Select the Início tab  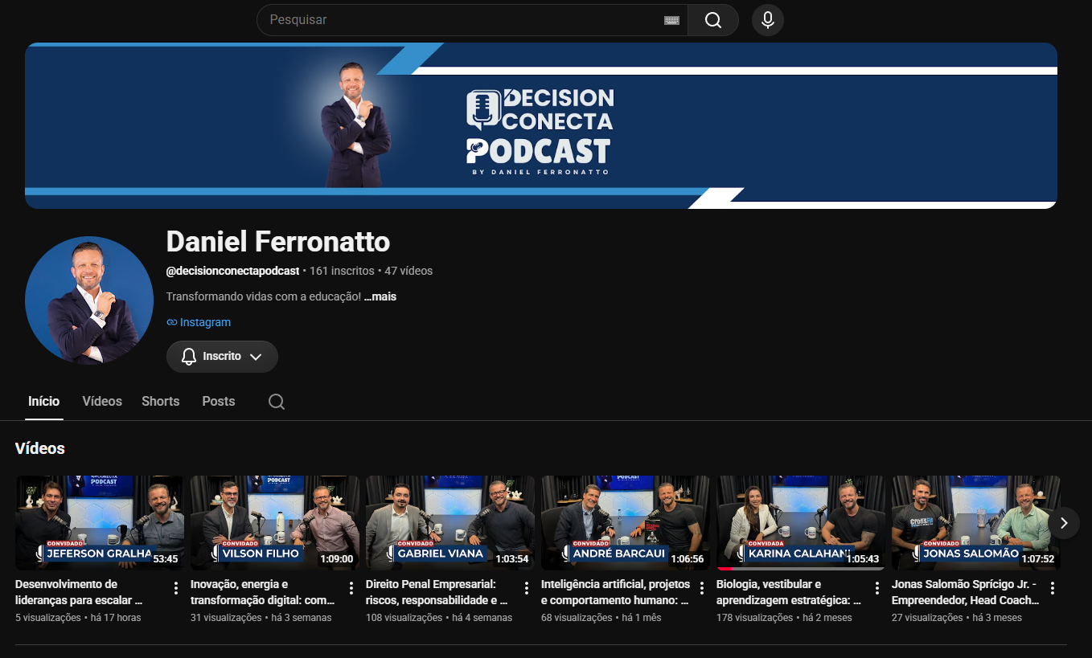click(x=44, y=401)
